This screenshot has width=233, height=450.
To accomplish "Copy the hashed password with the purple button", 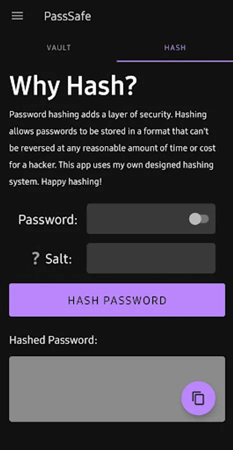I will (198, 398).
